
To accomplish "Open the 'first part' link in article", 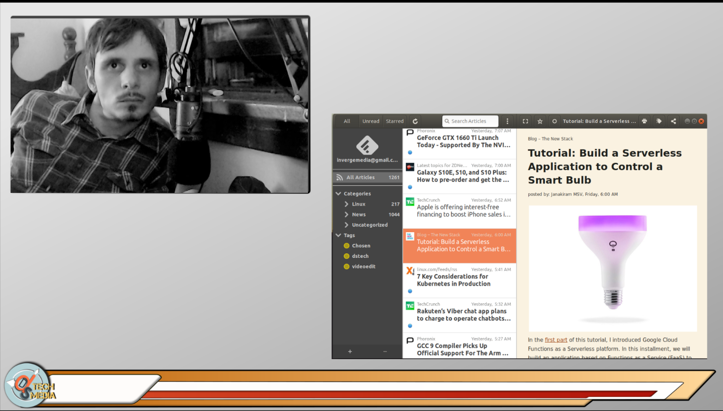I will [556, 340].
